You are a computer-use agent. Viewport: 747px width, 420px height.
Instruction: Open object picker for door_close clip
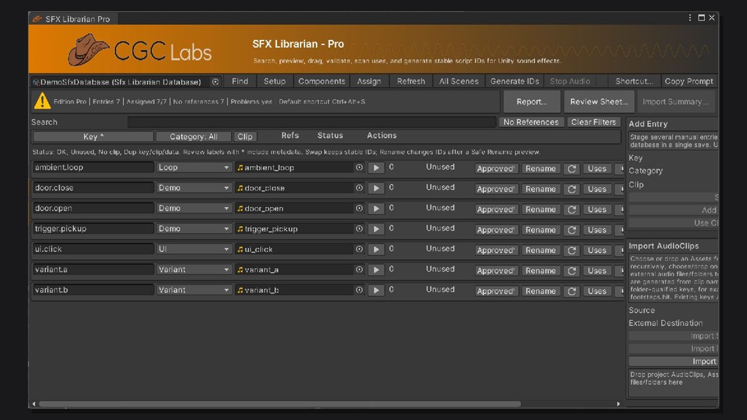click(x=359, y=188)
